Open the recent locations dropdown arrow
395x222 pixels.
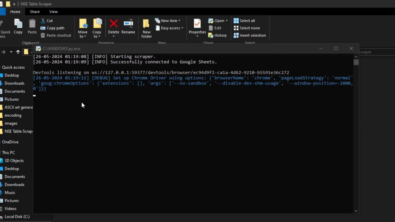click(x=11, y=52)
